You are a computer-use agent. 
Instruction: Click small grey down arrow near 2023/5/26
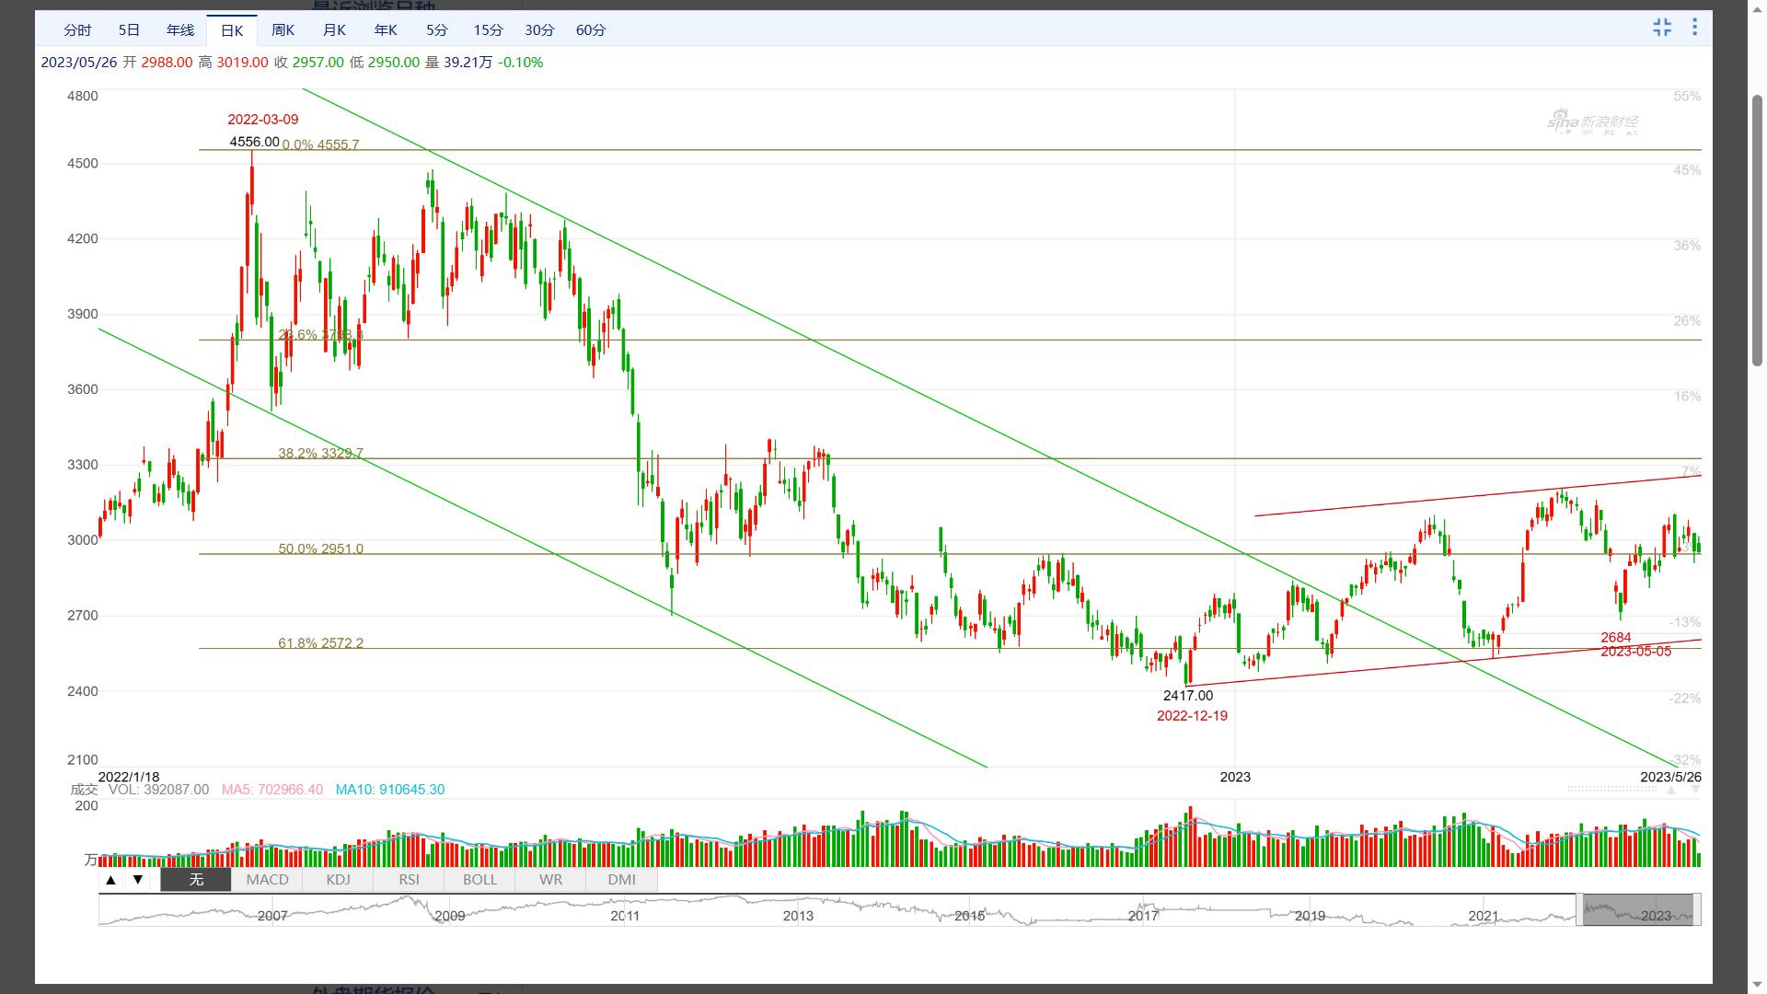coord(1695,791)
